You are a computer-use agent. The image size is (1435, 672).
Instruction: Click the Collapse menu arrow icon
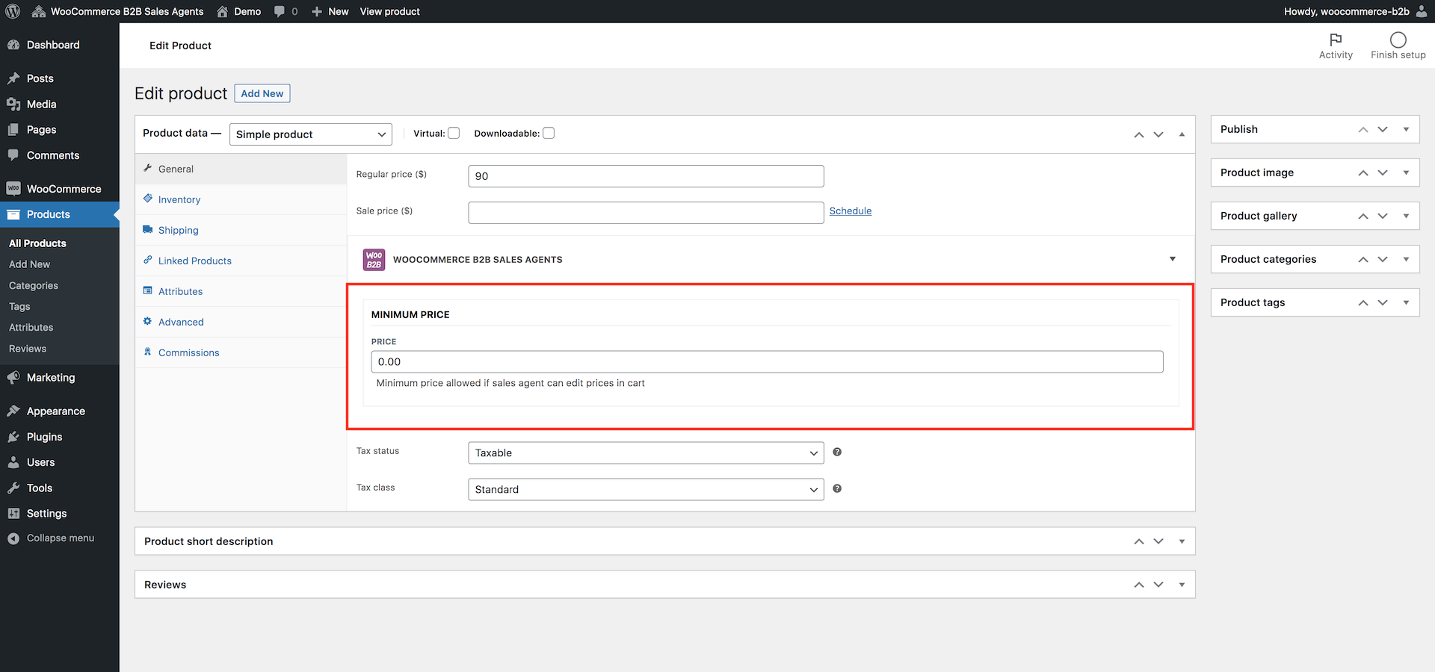(x=13, y=538)
